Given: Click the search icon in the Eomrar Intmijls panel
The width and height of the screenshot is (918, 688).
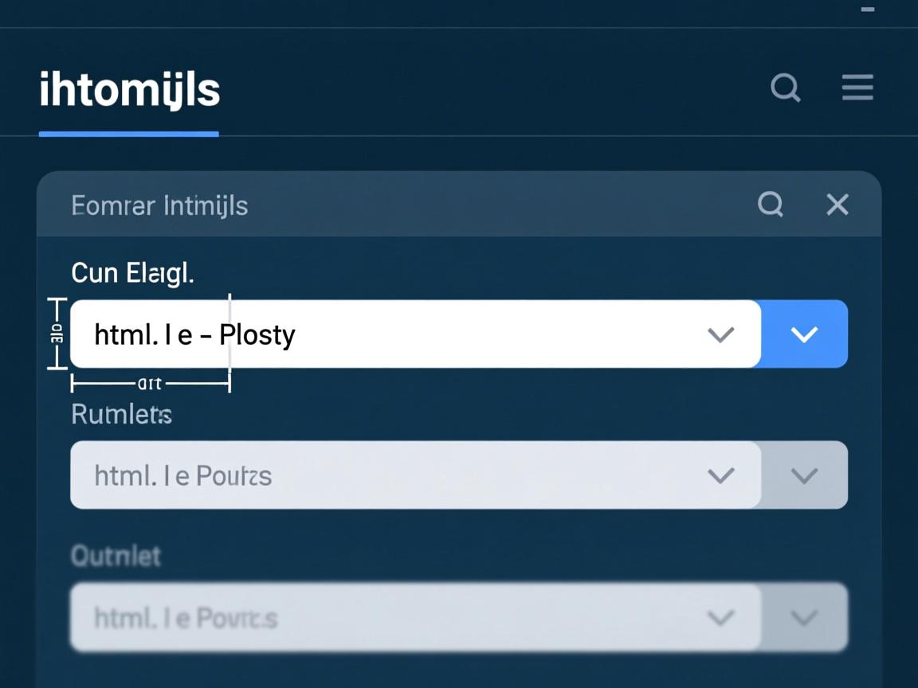Looking at the screenshot, I should [x=771, y=205].
